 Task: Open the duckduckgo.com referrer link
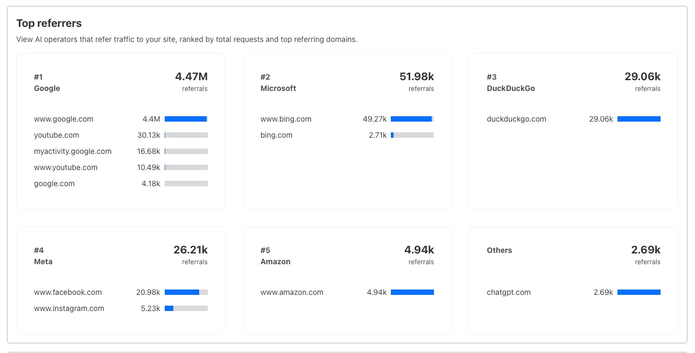coord(516,119)
